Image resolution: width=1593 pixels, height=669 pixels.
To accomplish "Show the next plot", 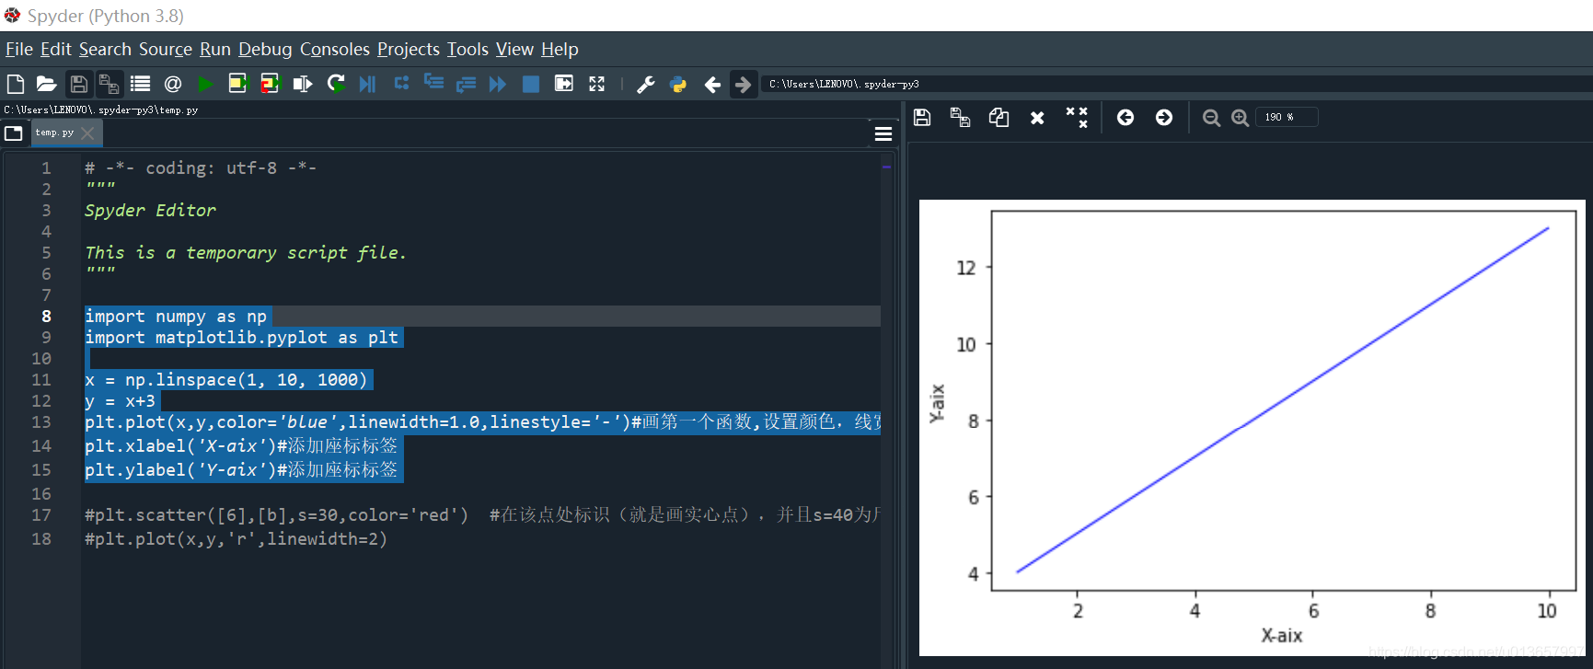I will pos(1164,117).
